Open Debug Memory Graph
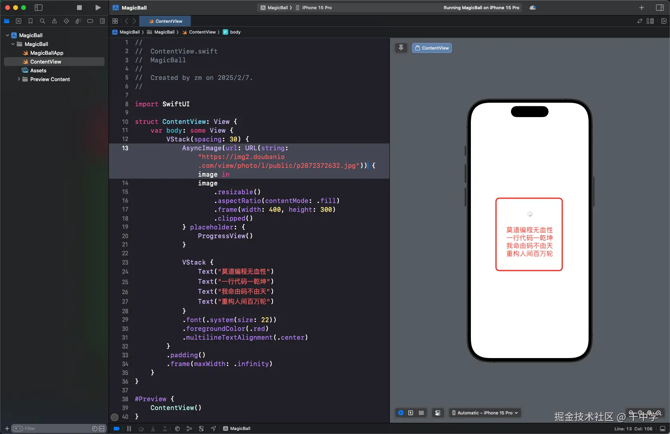This screenshot has width=670, height=434. pyautogui.click(x=189, y=429)
